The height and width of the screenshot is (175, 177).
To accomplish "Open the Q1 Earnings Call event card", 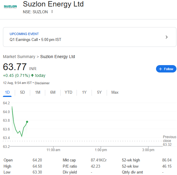I will 90,37.
